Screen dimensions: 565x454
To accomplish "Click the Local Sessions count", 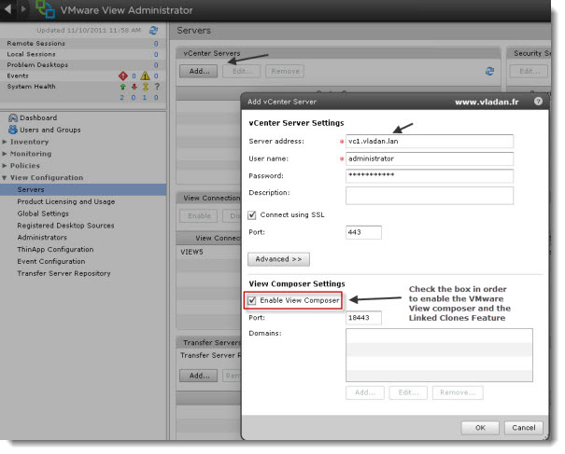I will [x=156, y=54].
